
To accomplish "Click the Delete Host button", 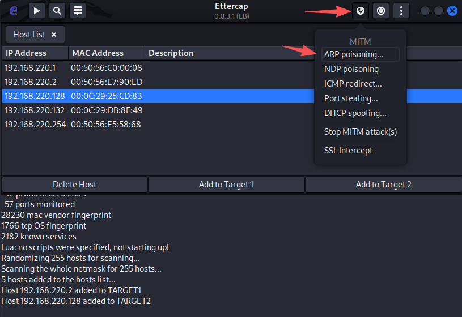I will (75, 185).
